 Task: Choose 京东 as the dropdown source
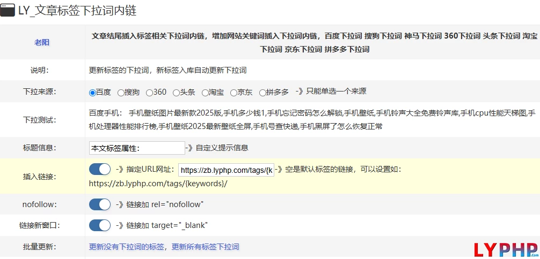click(x=233, y=93)
